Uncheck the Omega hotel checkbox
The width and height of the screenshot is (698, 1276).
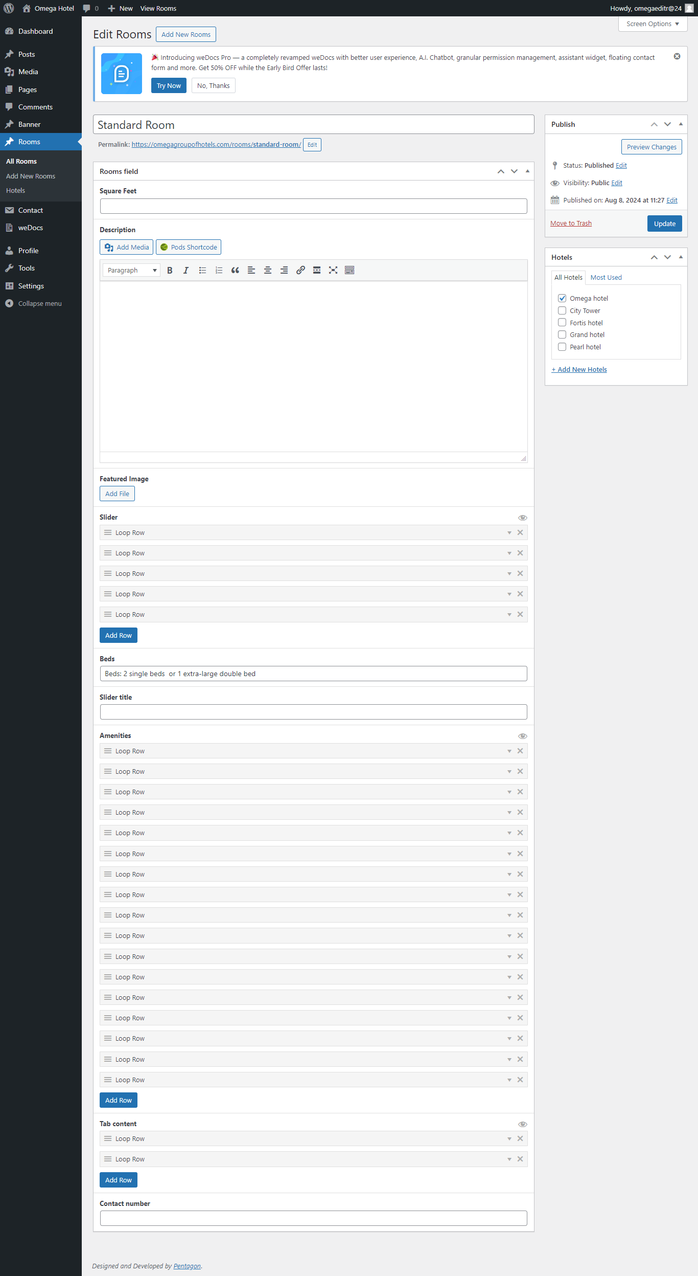pos(562,298)
